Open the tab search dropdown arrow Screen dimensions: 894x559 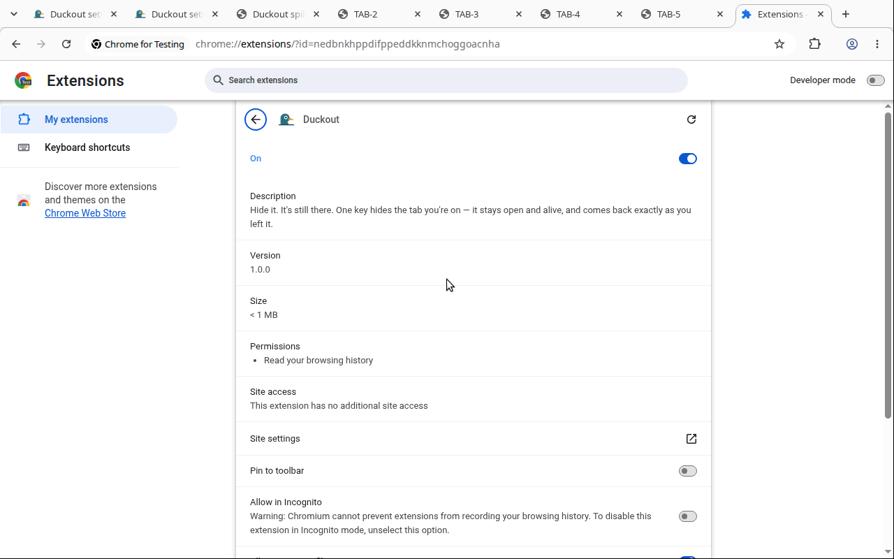click(x=14, y=14)
